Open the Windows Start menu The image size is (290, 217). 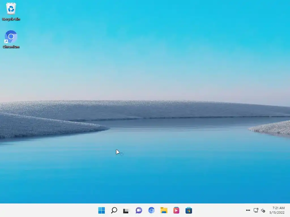(102, 210)
